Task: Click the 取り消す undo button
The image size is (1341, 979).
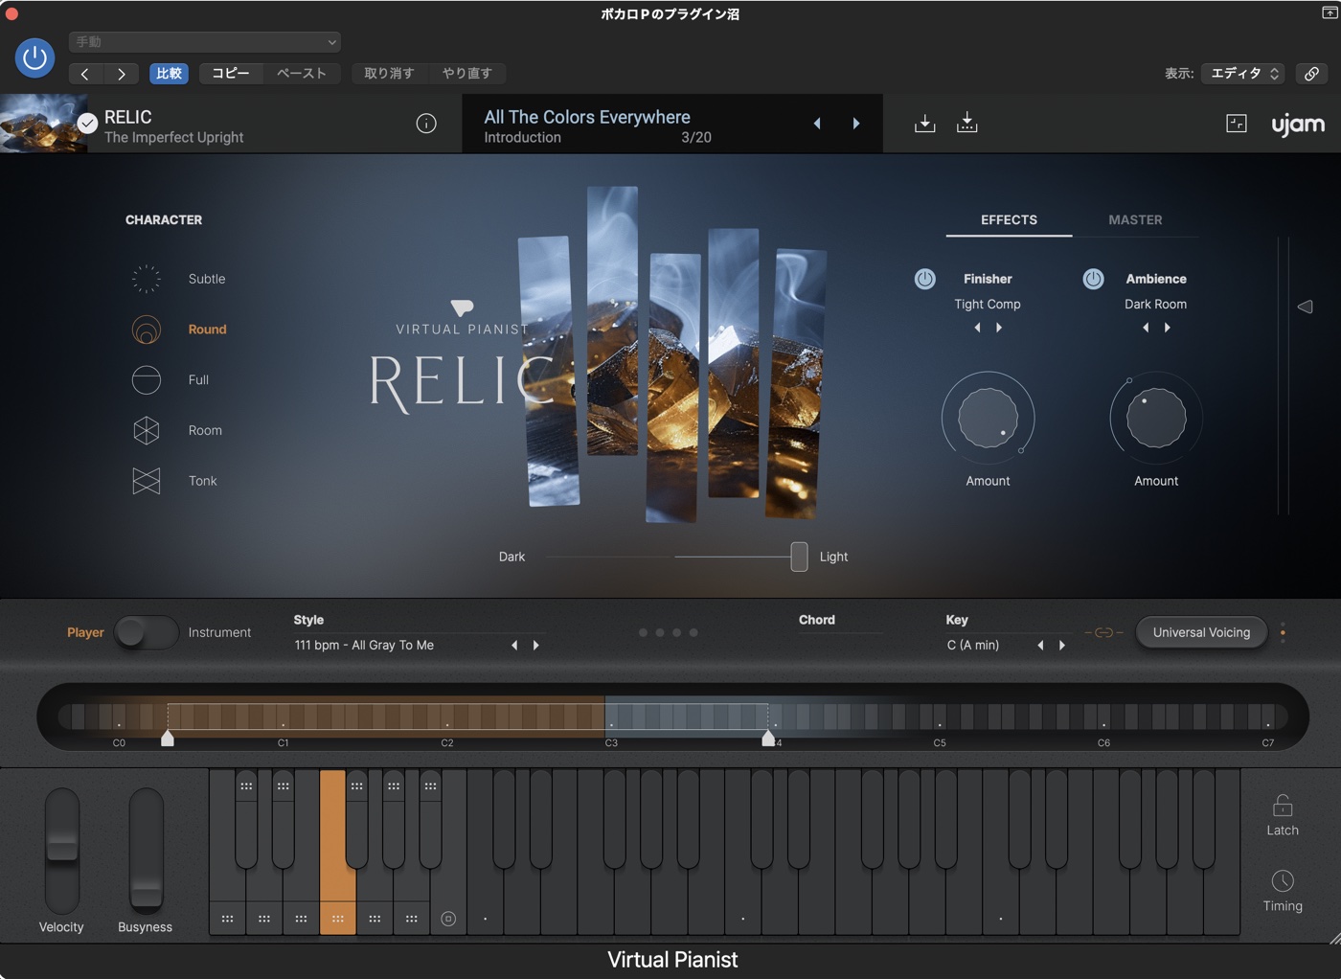Action: pos(389,74)
